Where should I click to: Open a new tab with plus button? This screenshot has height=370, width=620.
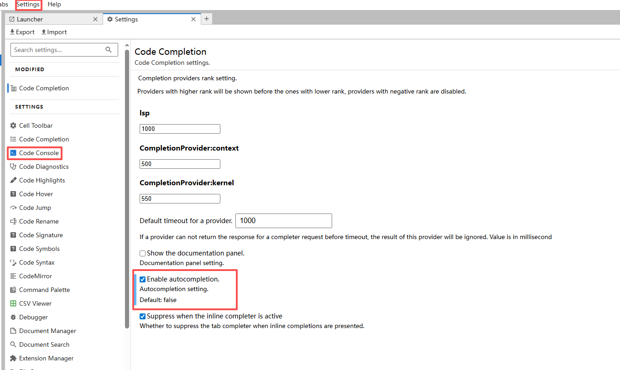pos(207,19)
